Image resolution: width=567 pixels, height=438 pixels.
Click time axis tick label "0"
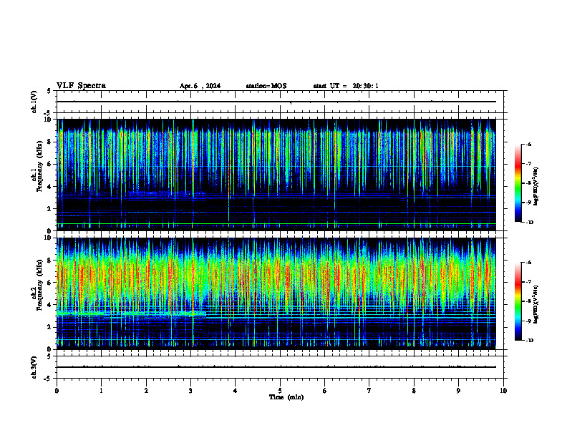[x=57, y=391]
